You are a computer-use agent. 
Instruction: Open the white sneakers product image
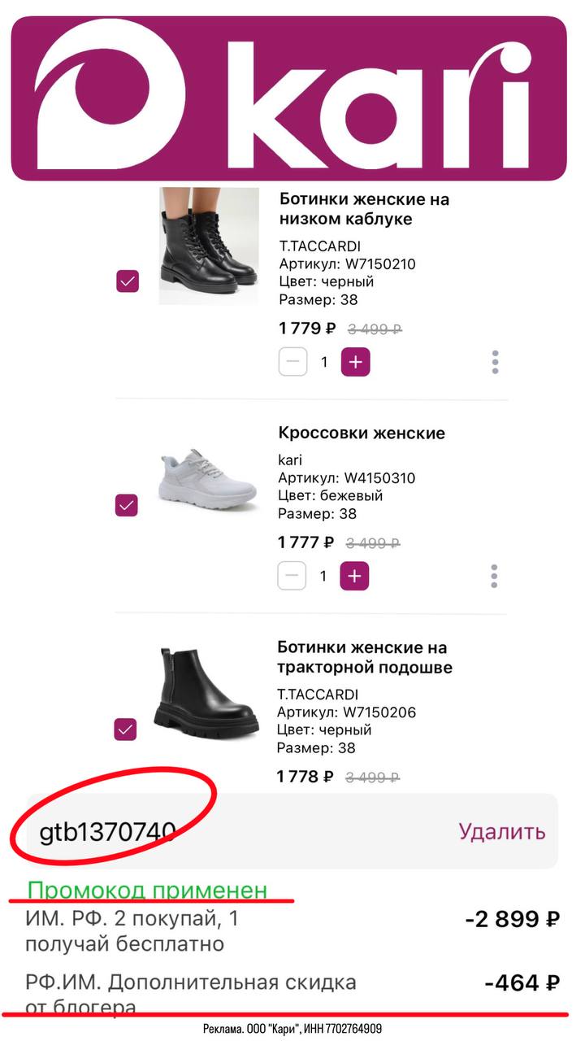pyautogui.click(x=207, y=480)
